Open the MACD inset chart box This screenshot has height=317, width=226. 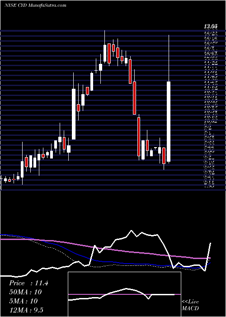(124, 294)
